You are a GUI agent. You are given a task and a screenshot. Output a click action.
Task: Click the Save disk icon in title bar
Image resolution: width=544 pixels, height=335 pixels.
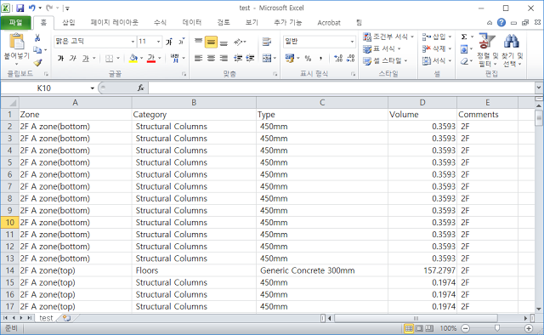[x=20, y=8]
